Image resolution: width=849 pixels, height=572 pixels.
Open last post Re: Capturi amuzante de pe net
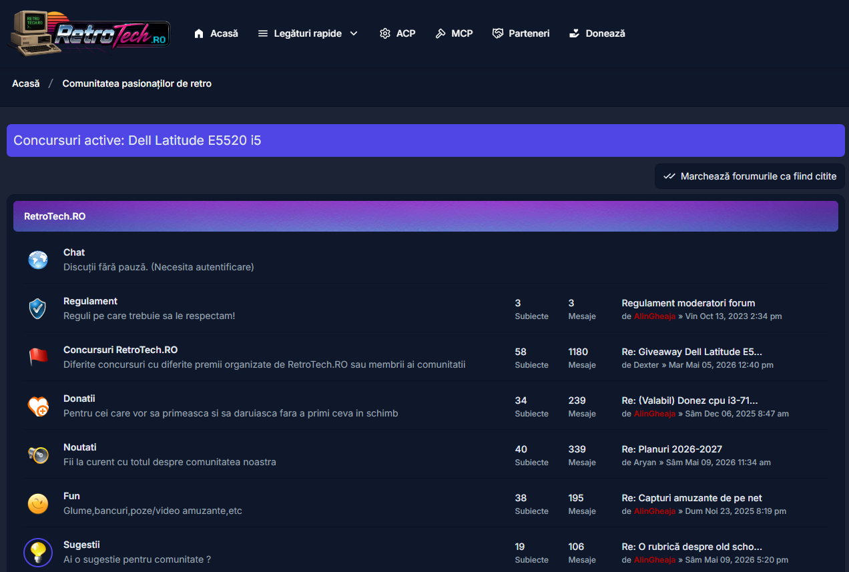(x=691, y=498)
